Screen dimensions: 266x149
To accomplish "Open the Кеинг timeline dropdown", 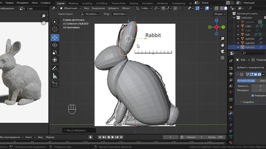I will pyautogui.click(x=30, y=137).
